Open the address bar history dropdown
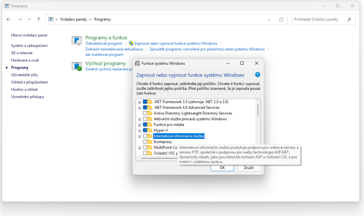The height and width of the screenshot is (216, 364). click(x=269, y=20)
